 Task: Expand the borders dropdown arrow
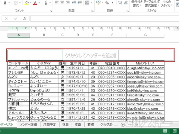[20, 3]
